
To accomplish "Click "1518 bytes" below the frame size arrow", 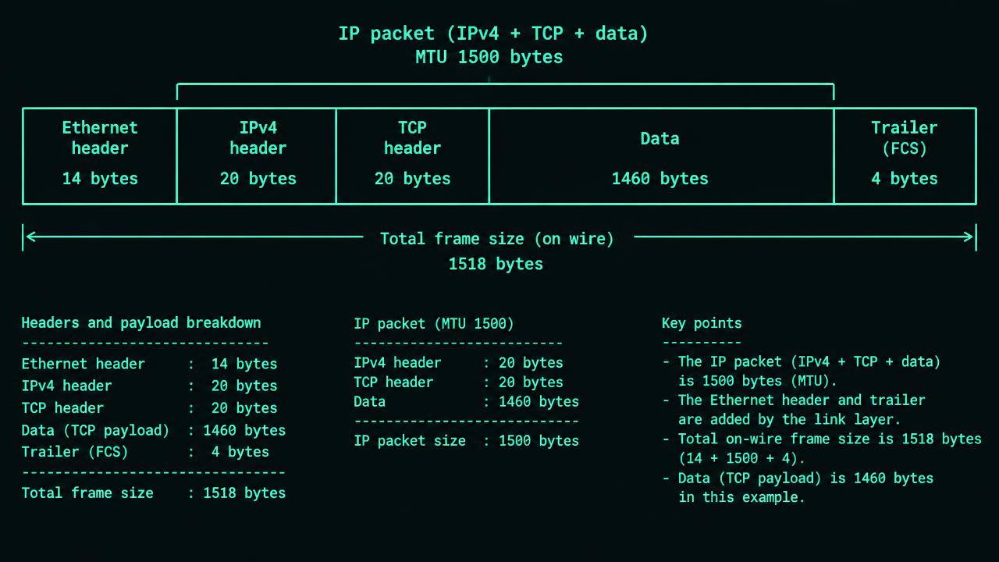I will (496, 264).
